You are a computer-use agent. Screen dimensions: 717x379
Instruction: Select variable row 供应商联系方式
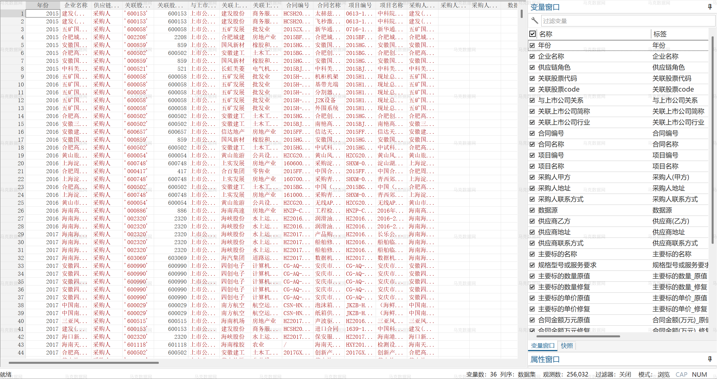point(618,243)
